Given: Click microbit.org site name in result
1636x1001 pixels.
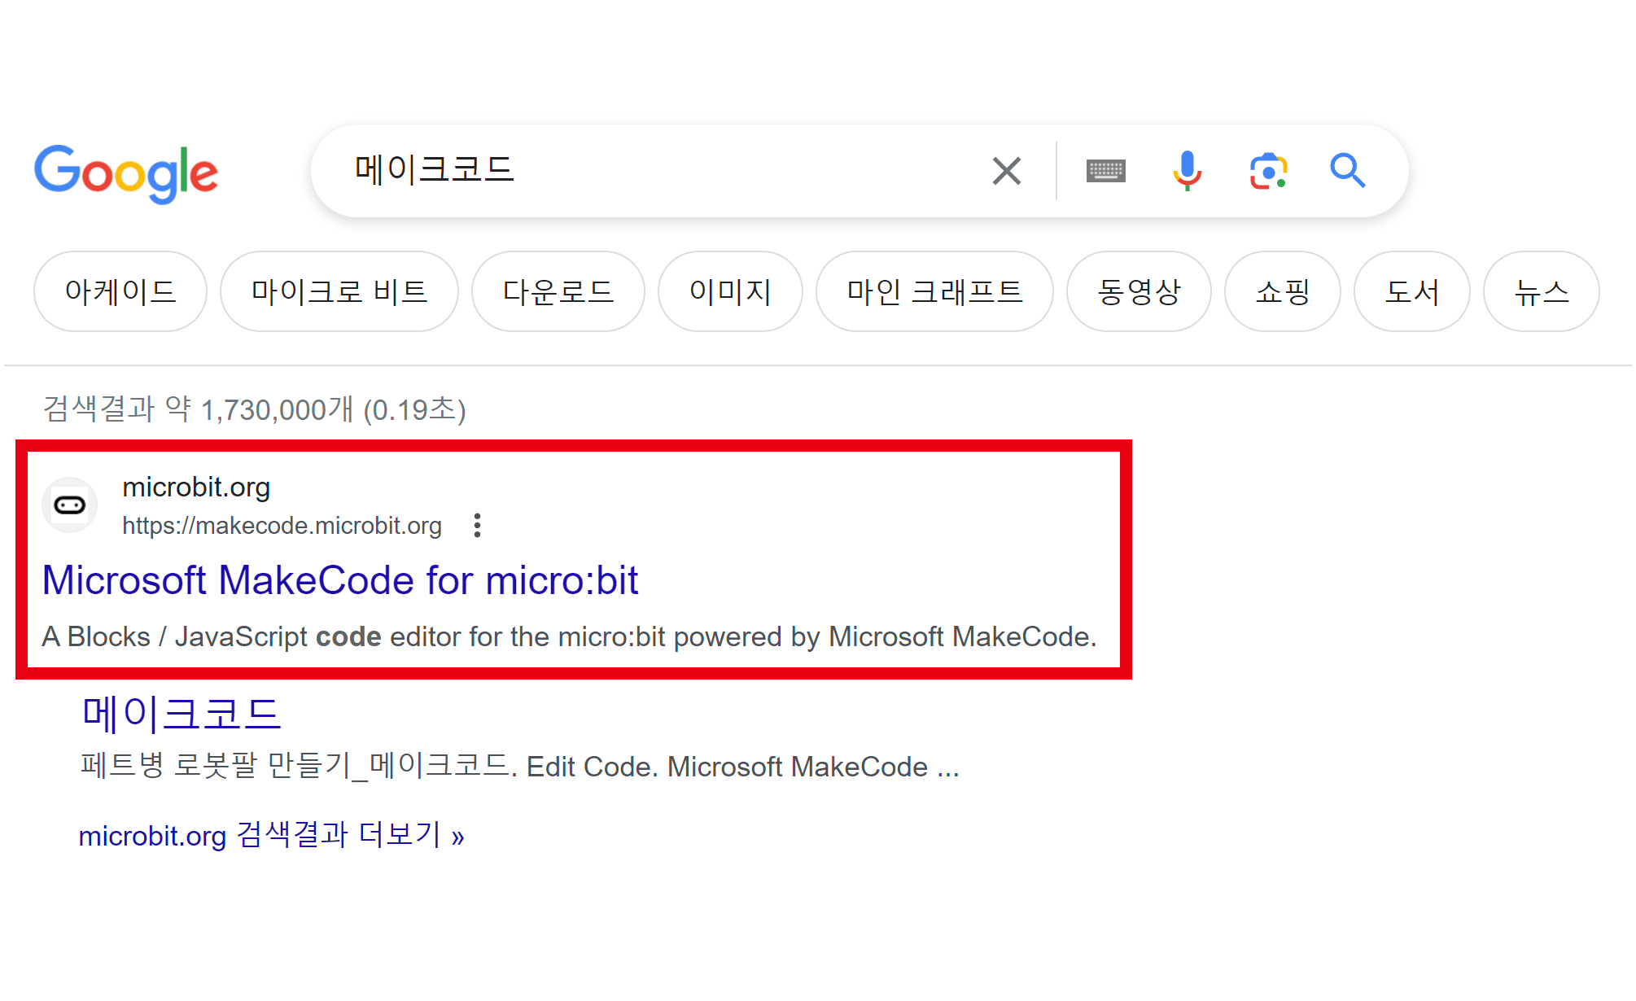Looking at the screenshot, I should [x=196, y=487].
